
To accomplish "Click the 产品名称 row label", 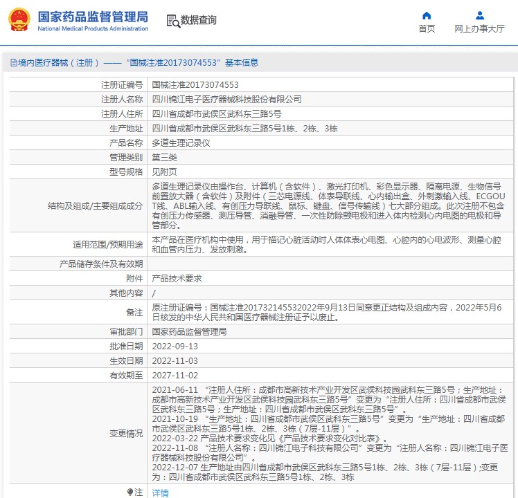I will coord(126,143).
